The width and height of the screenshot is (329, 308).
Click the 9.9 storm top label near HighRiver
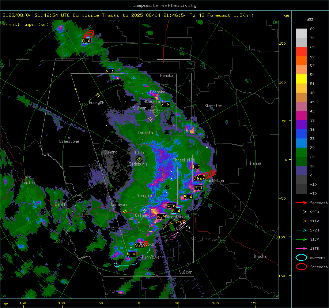[x=131, y=255]
